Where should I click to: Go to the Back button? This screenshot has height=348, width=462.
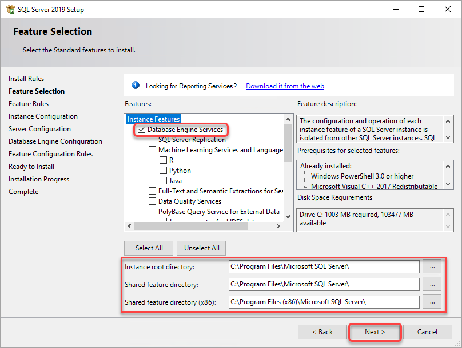click(322, 332)
